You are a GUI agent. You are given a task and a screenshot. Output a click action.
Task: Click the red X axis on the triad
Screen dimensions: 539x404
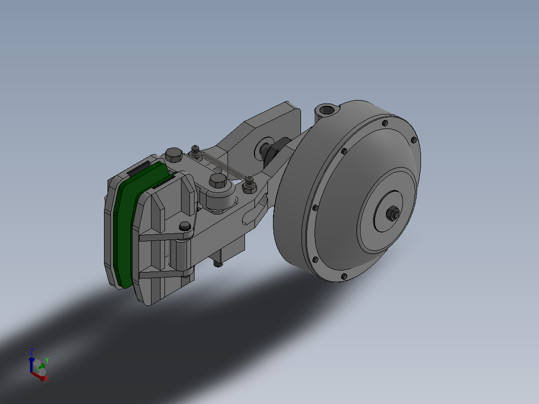(x=38, y=376)
